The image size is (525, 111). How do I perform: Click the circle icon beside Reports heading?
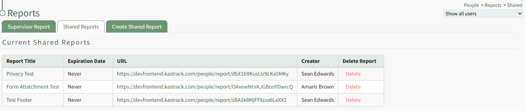pos(3,13)
